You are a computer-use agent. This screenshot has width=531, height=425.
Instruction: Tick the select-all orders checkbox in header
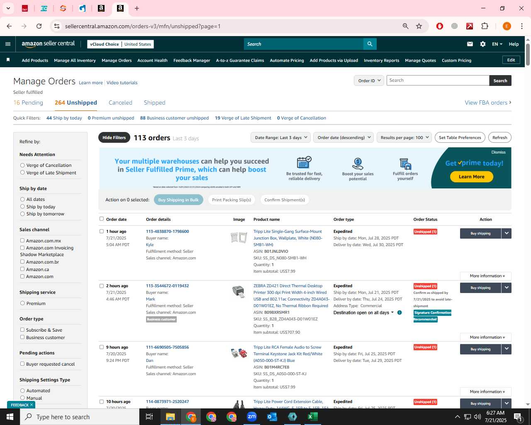(101, 219)
